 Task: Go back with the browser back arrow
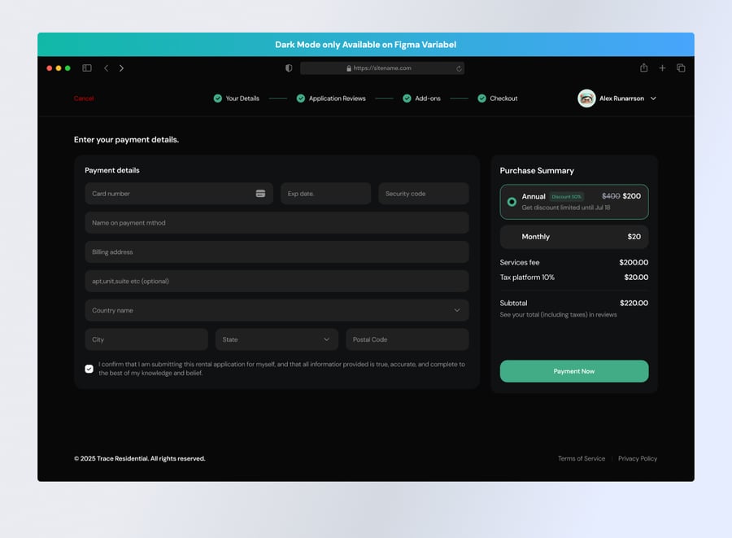106,68
